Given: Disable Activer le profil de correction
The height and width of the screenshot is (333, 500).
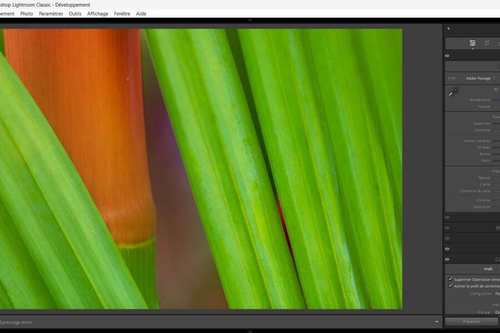Looking at the screenshot, I should (x=450, y=286).
